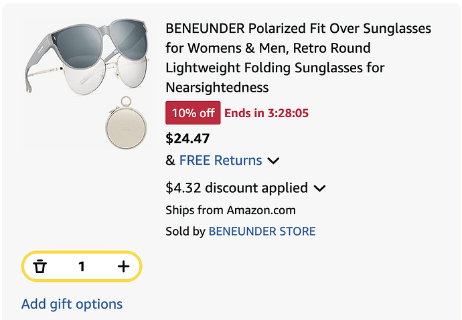The width and height of the screenshot is (462, 320).
Task: Increase quantity with the plus icon
Action: click(123, 266)
